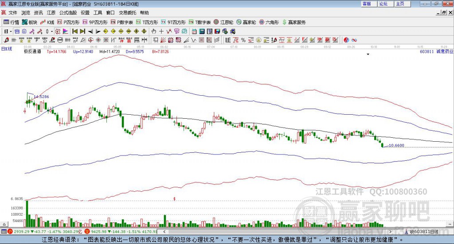Open the 江恩轮 Gann wheel
Image resolution: width=454 pixels, height=244 pixels.
click(223, 22)
